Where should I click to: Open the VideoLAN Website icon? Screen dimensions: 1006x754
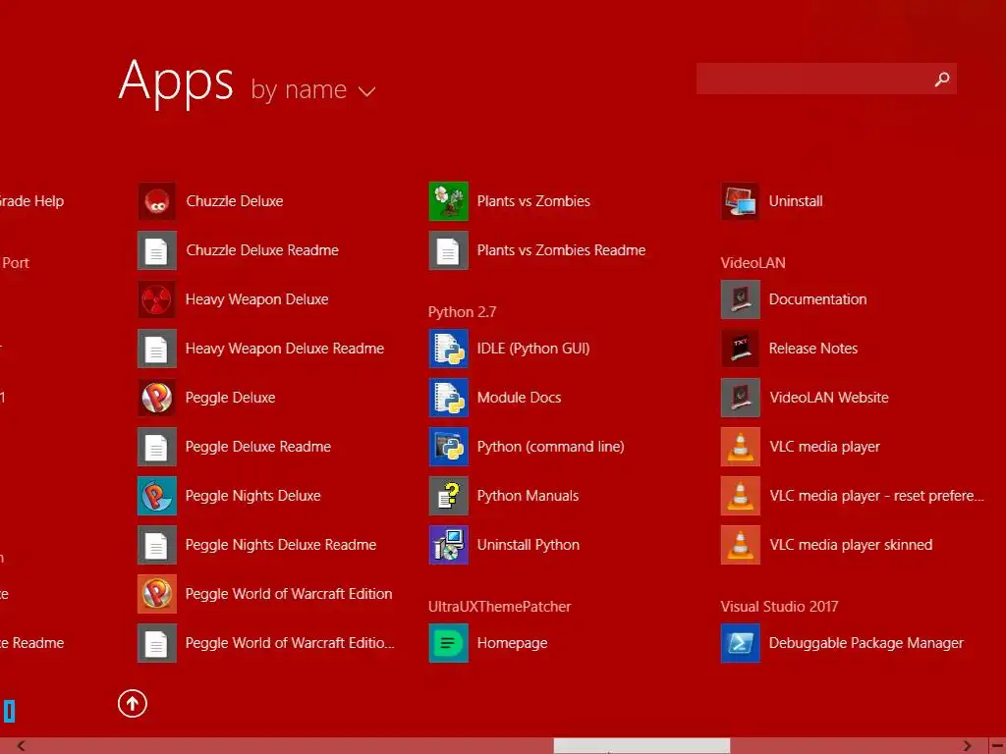(x=741, y=398)
